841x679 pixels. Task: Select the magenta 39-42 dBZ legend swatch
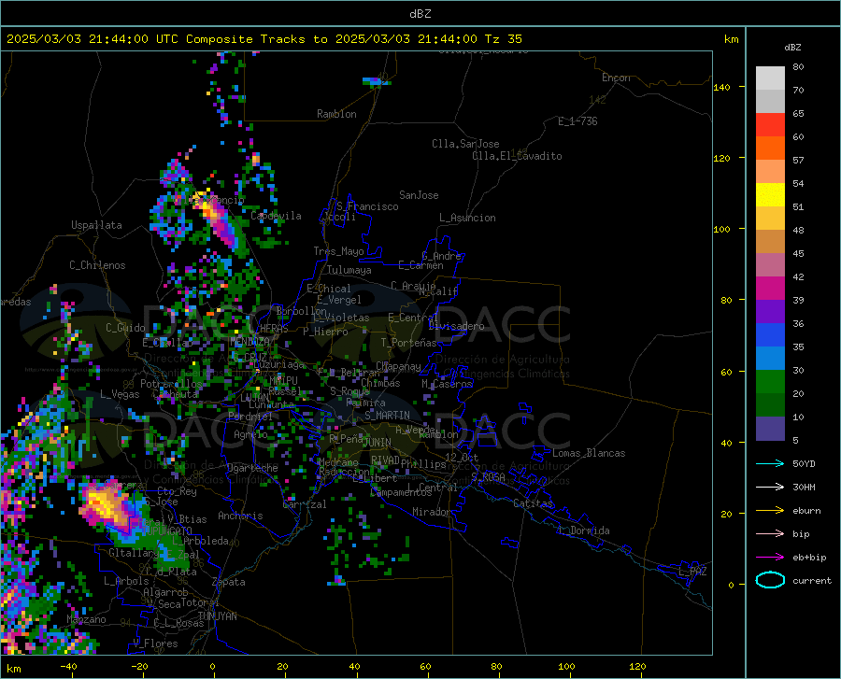770,289
